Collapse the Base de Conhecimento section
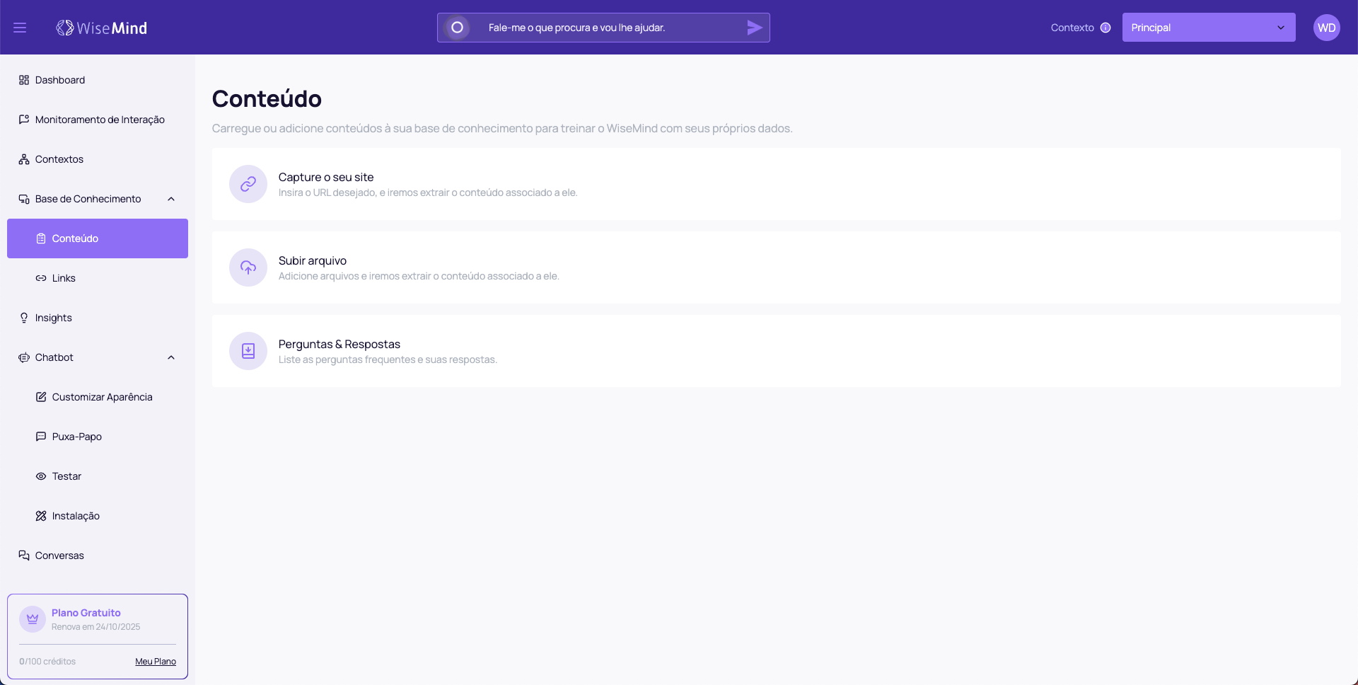1358x685 pixels. pyautogui.click(x=171, y=199)
